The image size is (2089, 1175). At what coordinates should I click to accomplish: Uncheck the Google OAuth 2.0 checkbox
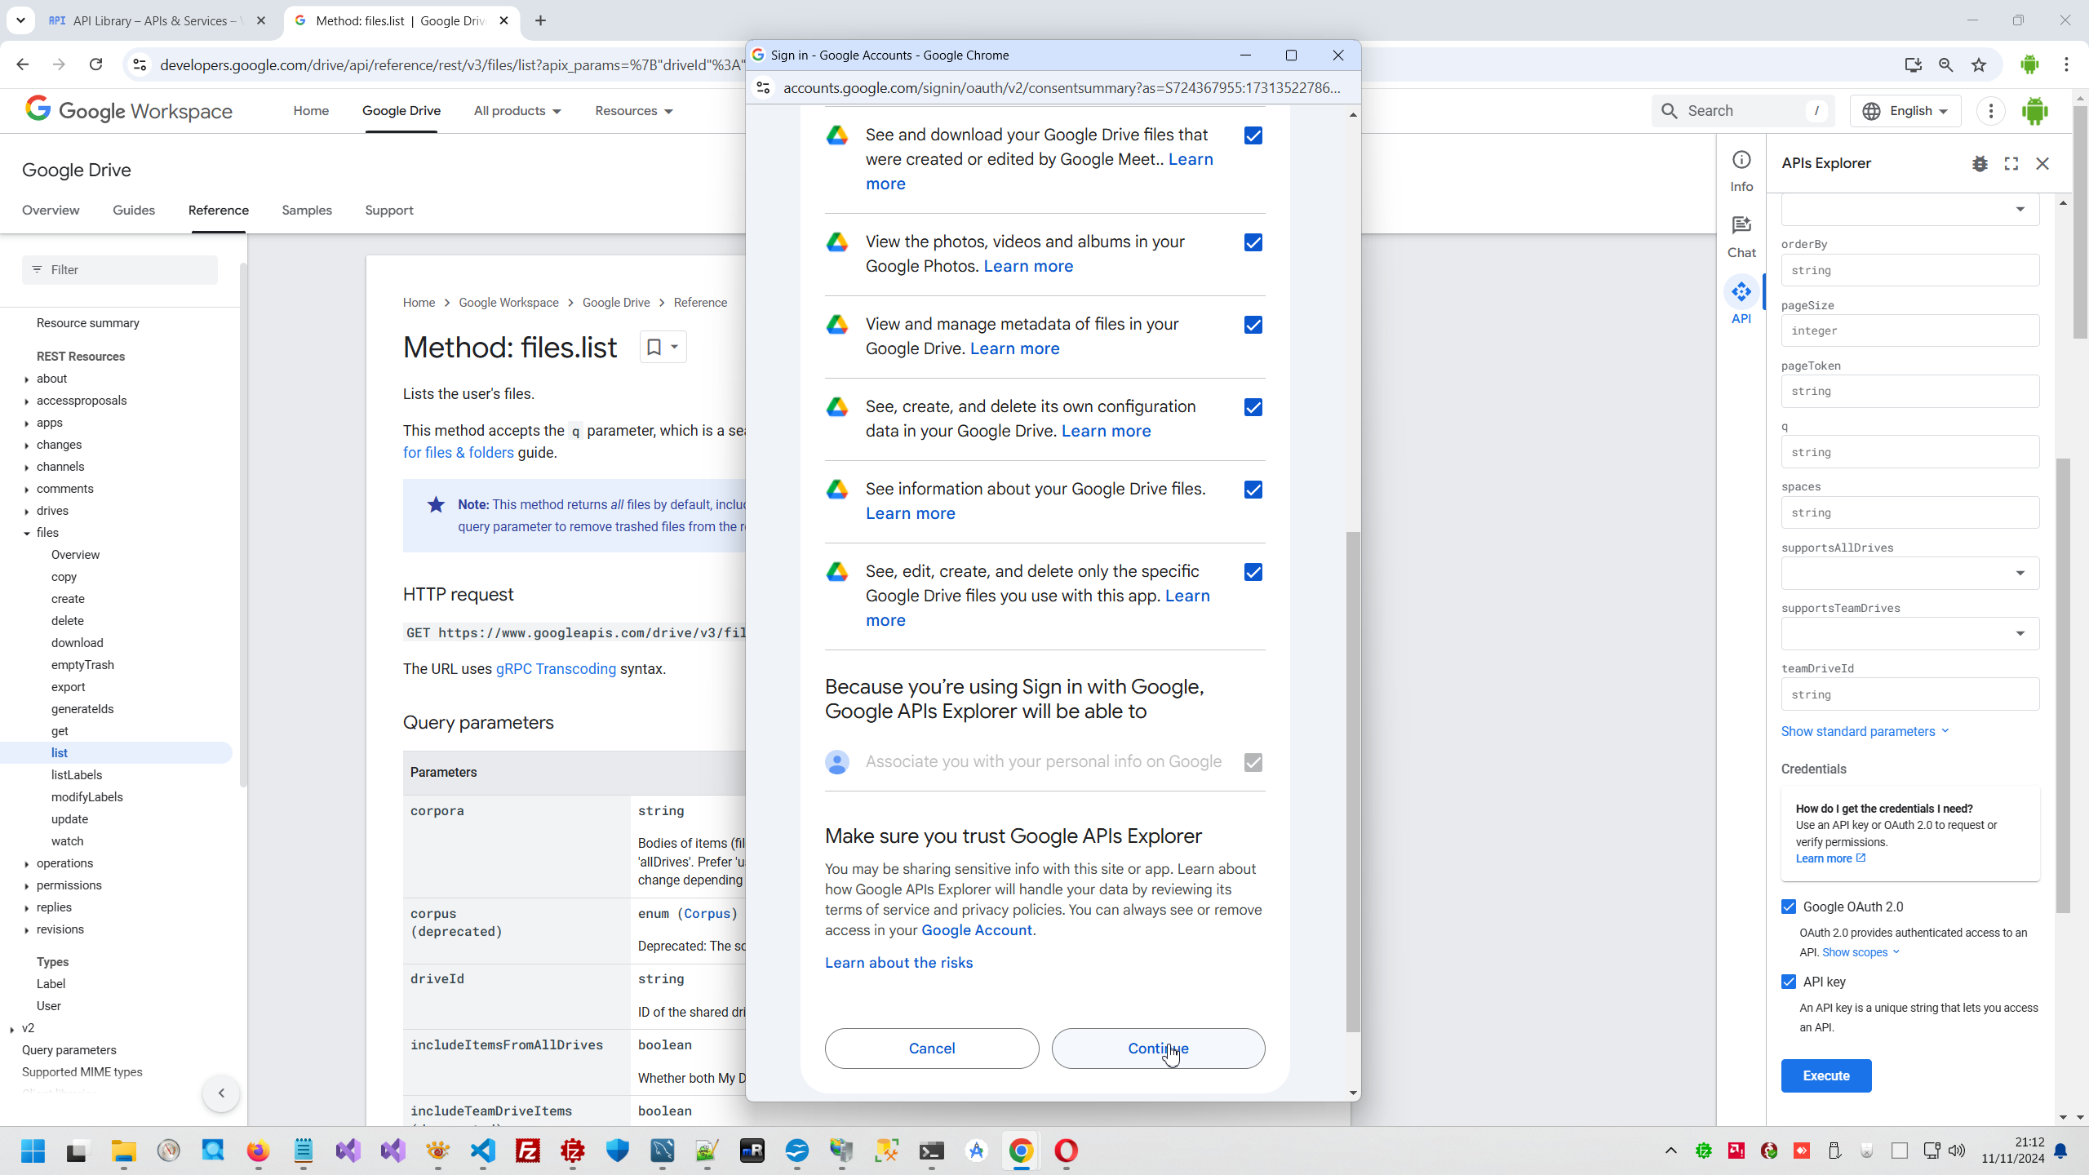coord(1789,907)
